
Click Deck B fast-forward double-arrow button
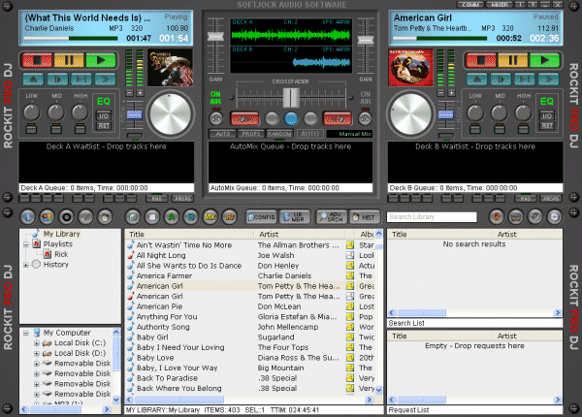click(549, 79)
